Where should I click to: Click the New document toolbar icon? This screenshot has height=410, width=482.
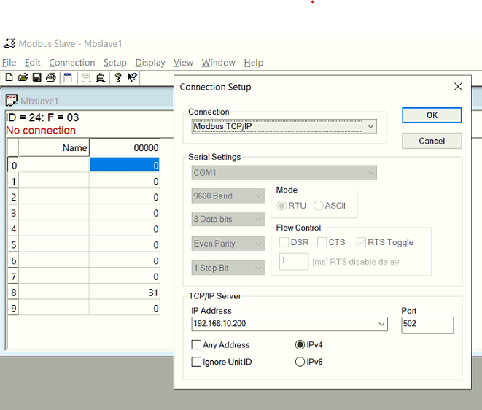(x=9, y=77)
